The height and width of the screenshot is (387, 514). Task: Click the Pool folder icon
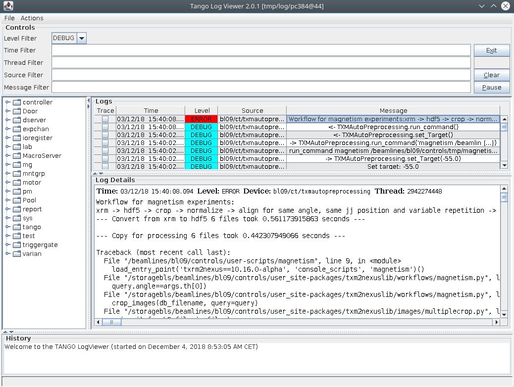(16, 200)
